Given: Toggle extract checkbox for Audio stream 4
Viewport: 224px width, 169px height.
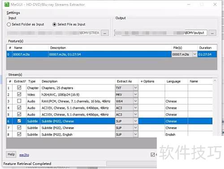Looking at the screenshot, I should tap(19, 108).
